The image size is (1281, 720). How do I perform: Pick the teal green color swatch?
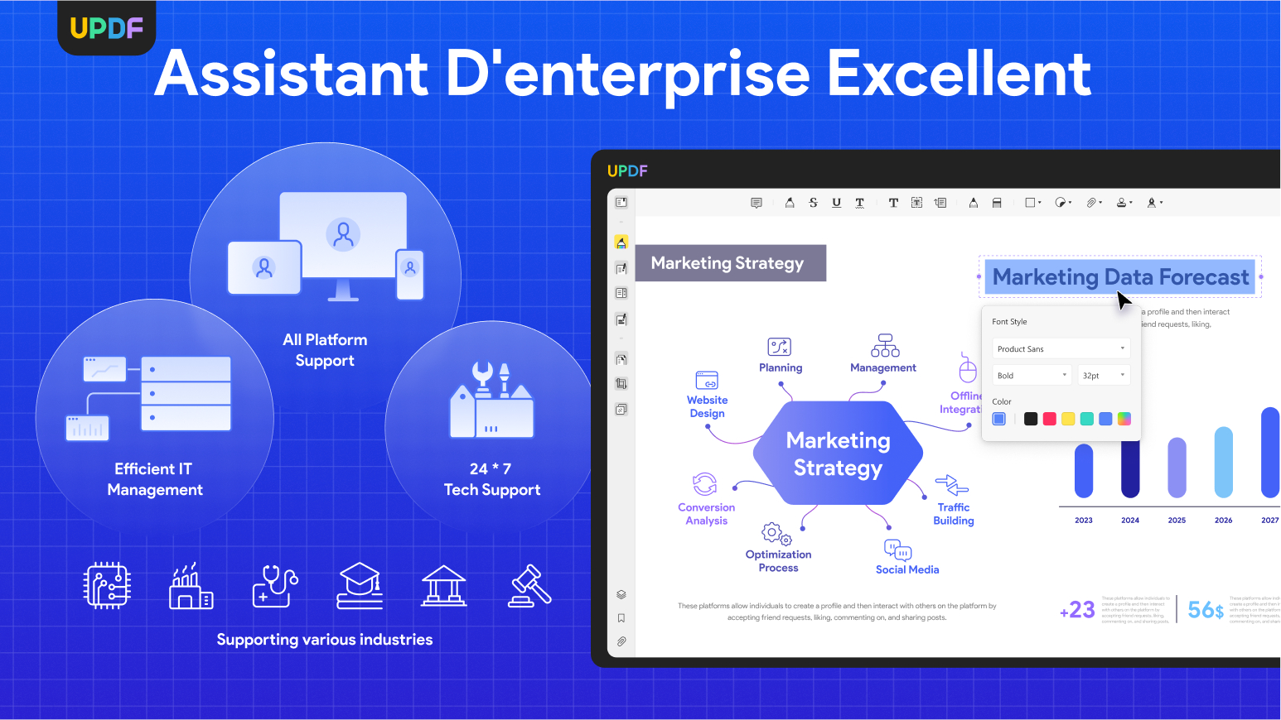1087,419
